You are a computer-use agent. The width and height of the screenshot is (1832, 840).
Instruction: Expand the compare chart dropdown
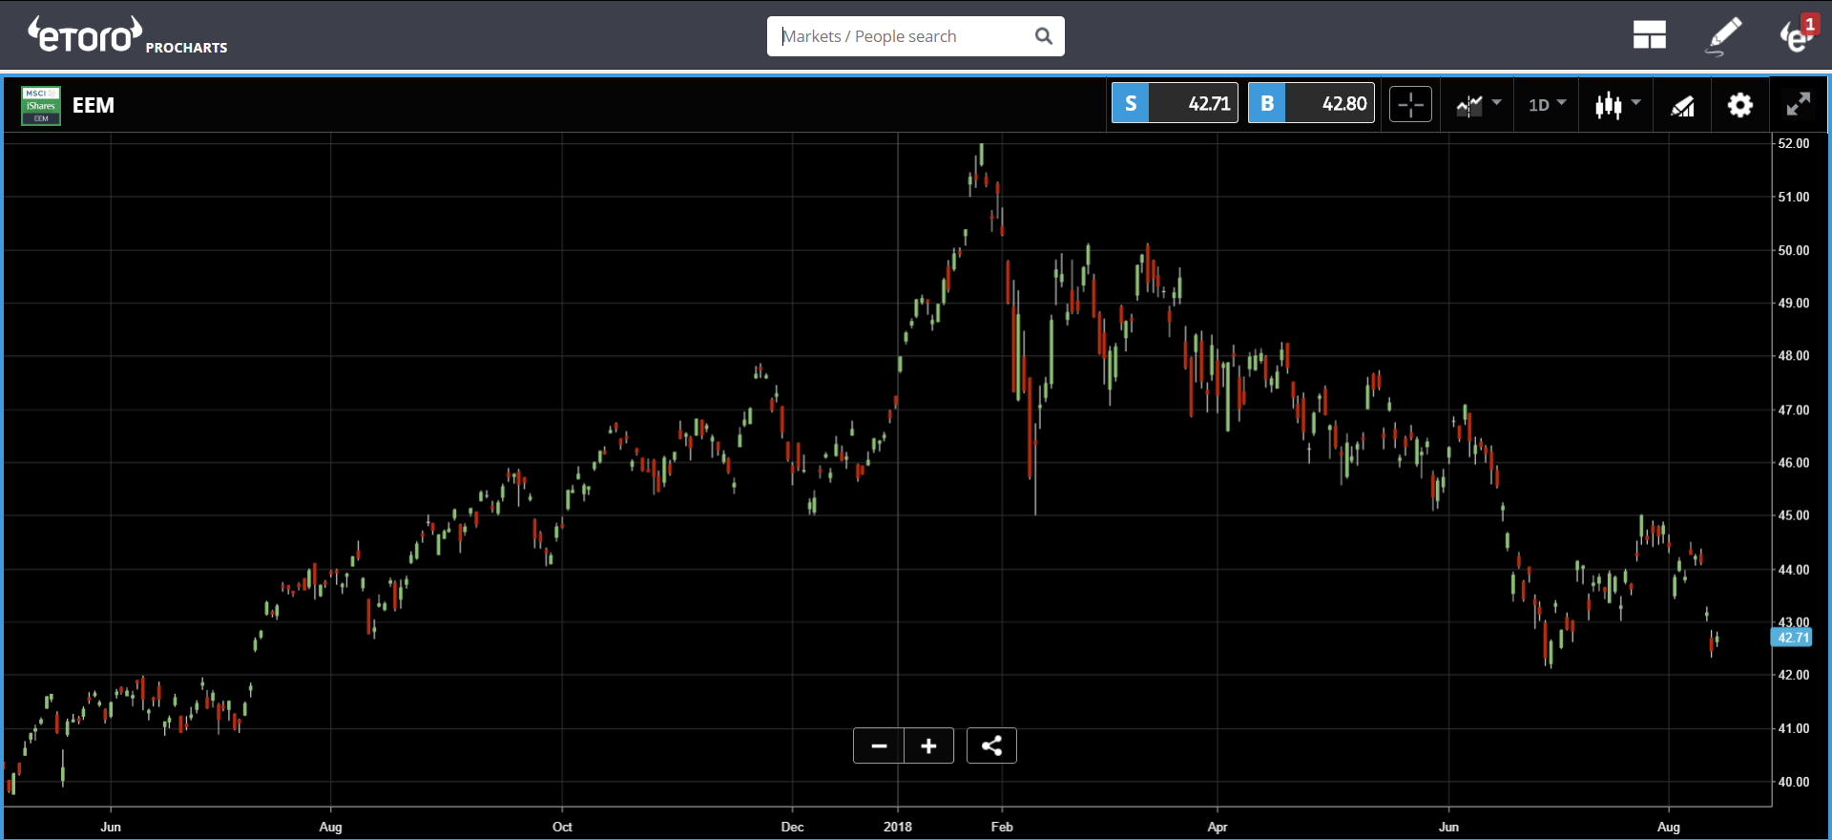click(1478, 104)
